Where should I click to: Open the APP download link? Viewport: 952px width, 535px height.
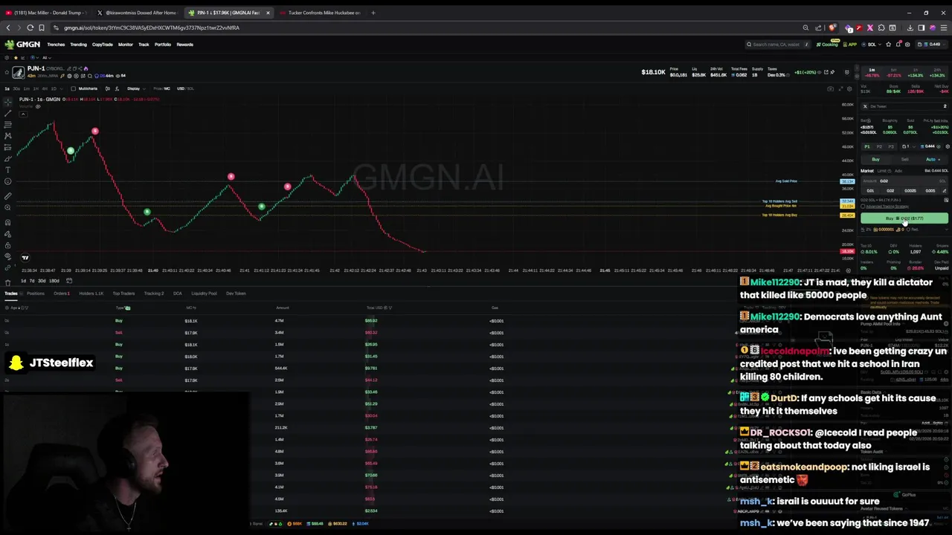[x=850, y=45]
